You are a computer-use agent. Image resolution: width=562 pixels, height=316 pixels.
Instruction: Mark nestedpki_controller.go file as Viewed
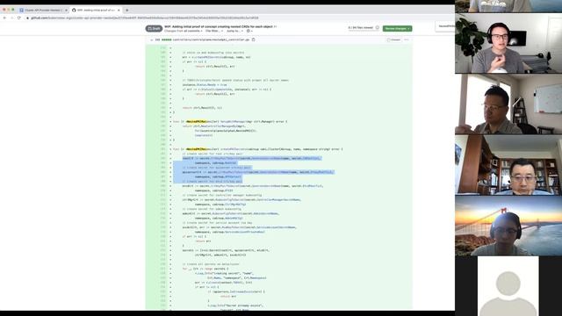[x=393, y=39]
